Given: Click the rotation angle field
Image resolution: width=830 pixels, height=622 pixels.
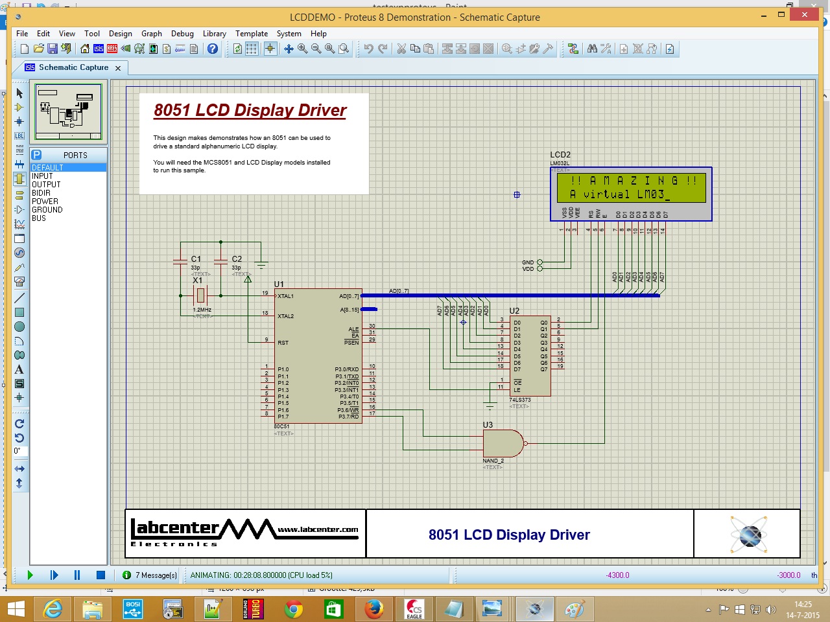Looking at the screenshot, I should [x=19, y=451].
